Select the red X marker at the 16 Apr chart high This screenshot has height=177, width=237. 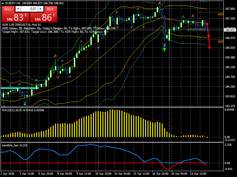160,3
